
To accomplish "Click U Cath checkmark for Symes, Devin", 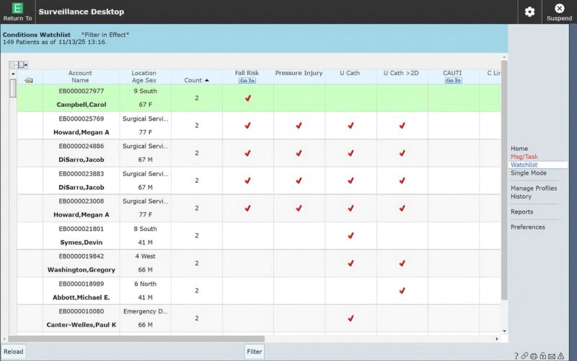I will pyautogui.click(x=351, y=235).
